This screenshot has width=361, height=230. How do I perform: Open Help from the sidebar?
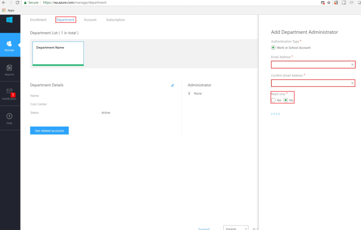point(10,118)
